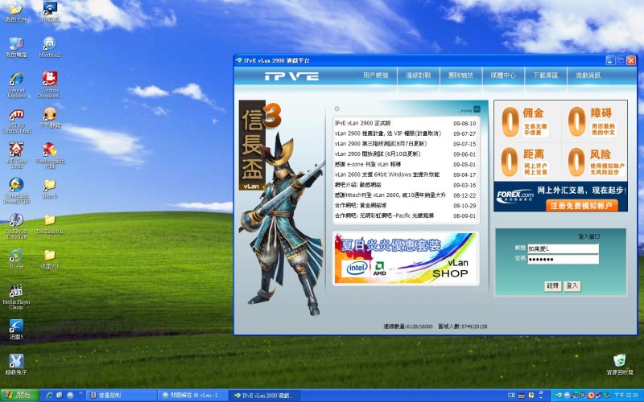Open the Windows優化大師 desktop shortcut
The height and width of the screenshot is (402, 644).
coord(50,155)
